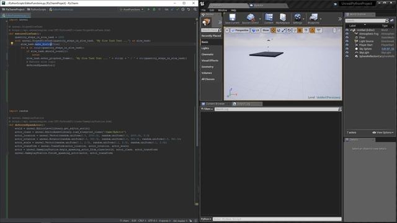Screen dimensions: 397x223
Task: Click the PyCharm Debug bug icon
Action: click(x=154, y=9)
